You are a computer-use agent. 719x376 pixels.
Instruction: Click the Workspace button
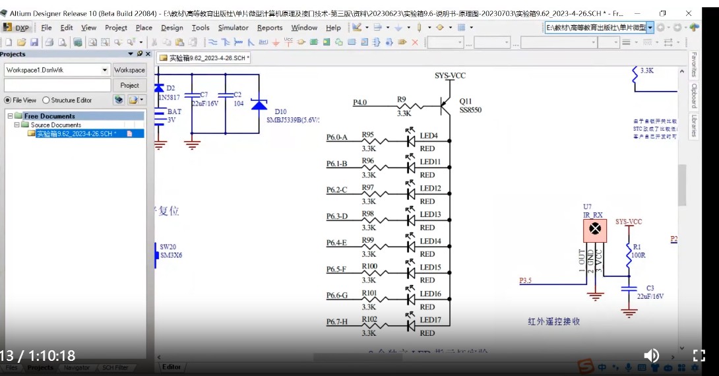pyautogui.click(x=129, y=70)
